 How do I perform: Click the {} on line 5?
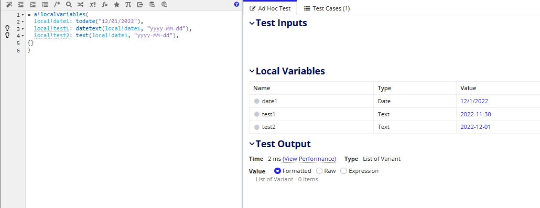[30, 43]
